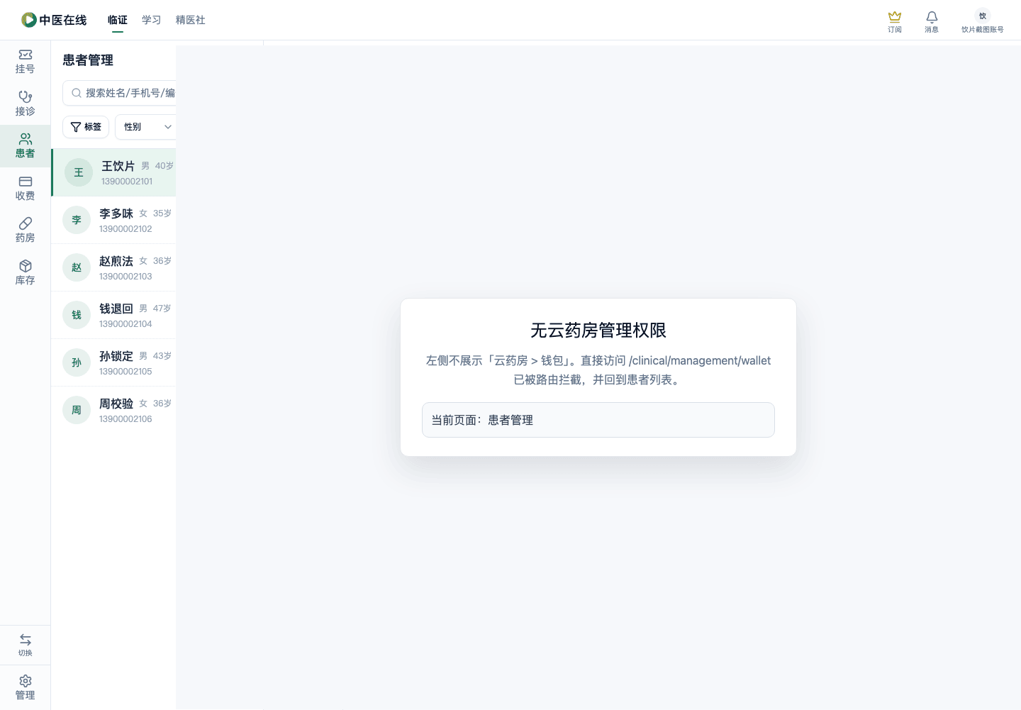
Task: Click the 周 avatar circle
Action: coord(77,410)
